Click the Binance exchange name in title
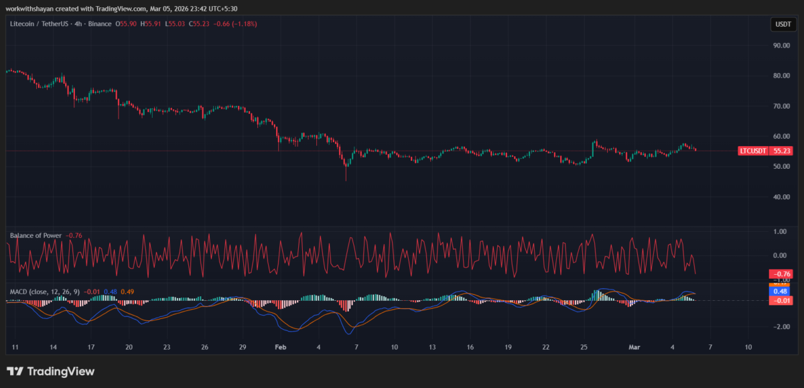This screenshot has width=804, height=388. click(x=99, y=24)
